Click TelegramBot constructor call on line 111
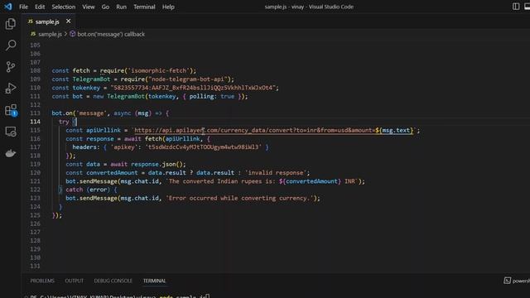The image size is (530, 298). coord(126,96)
